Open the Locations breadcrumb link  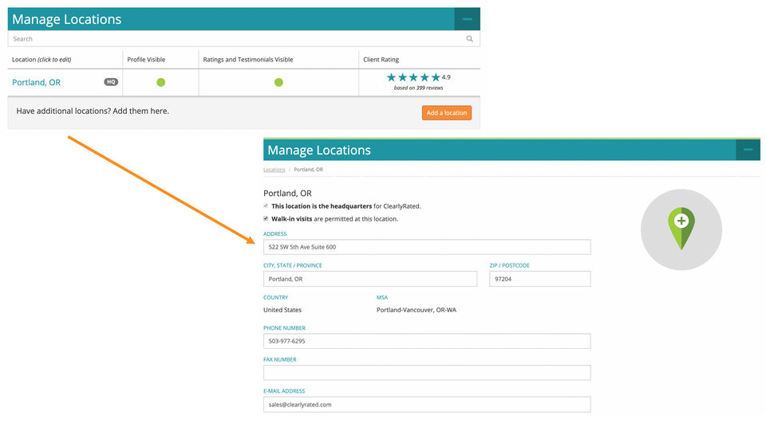click(x=274, y=170)
